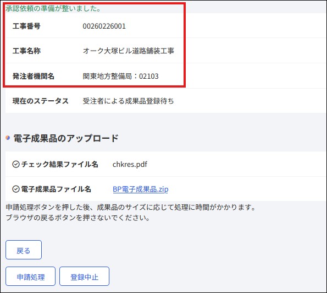Click the construction number 00260226001
327x293 pixels.
pos(104,26)
